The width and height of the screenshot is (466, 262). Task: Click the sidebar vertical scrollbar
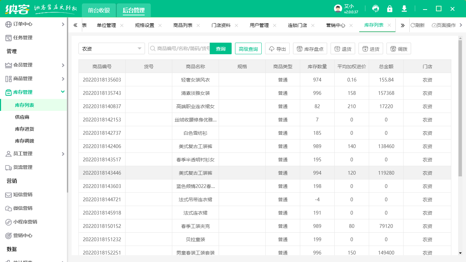pyautogui.click(x=68, y=106)
